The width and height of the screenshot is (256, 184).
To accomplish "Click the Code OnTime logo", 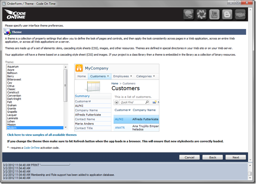I will click(15, 14).
